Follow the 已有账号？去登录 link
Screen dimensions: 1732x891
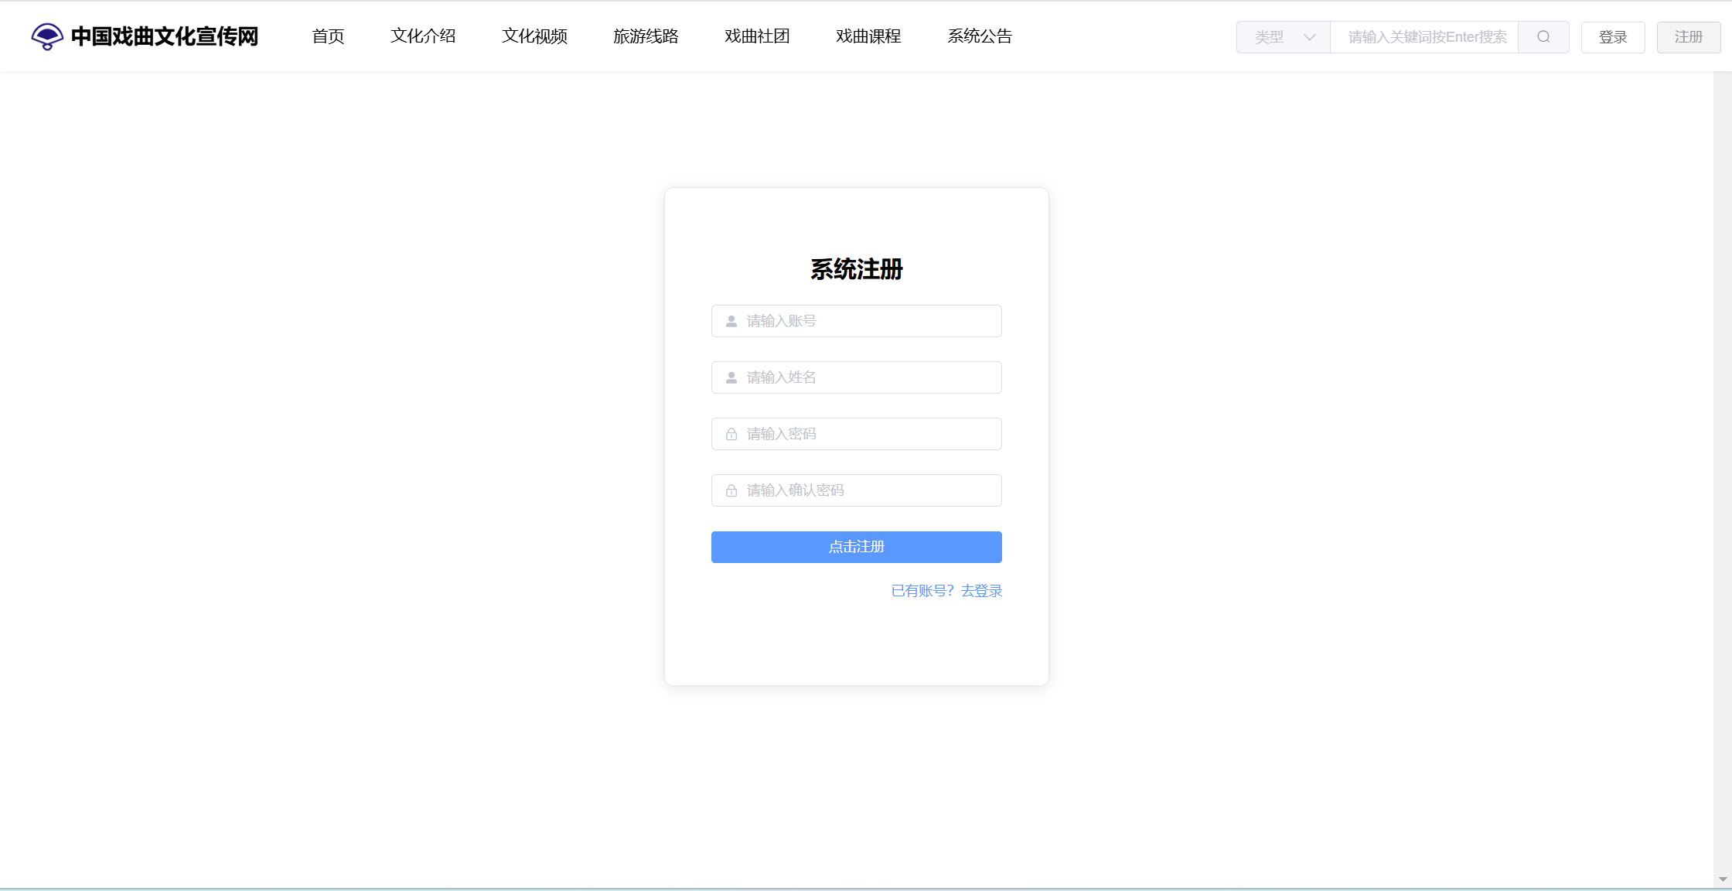[x=946, y=591]
